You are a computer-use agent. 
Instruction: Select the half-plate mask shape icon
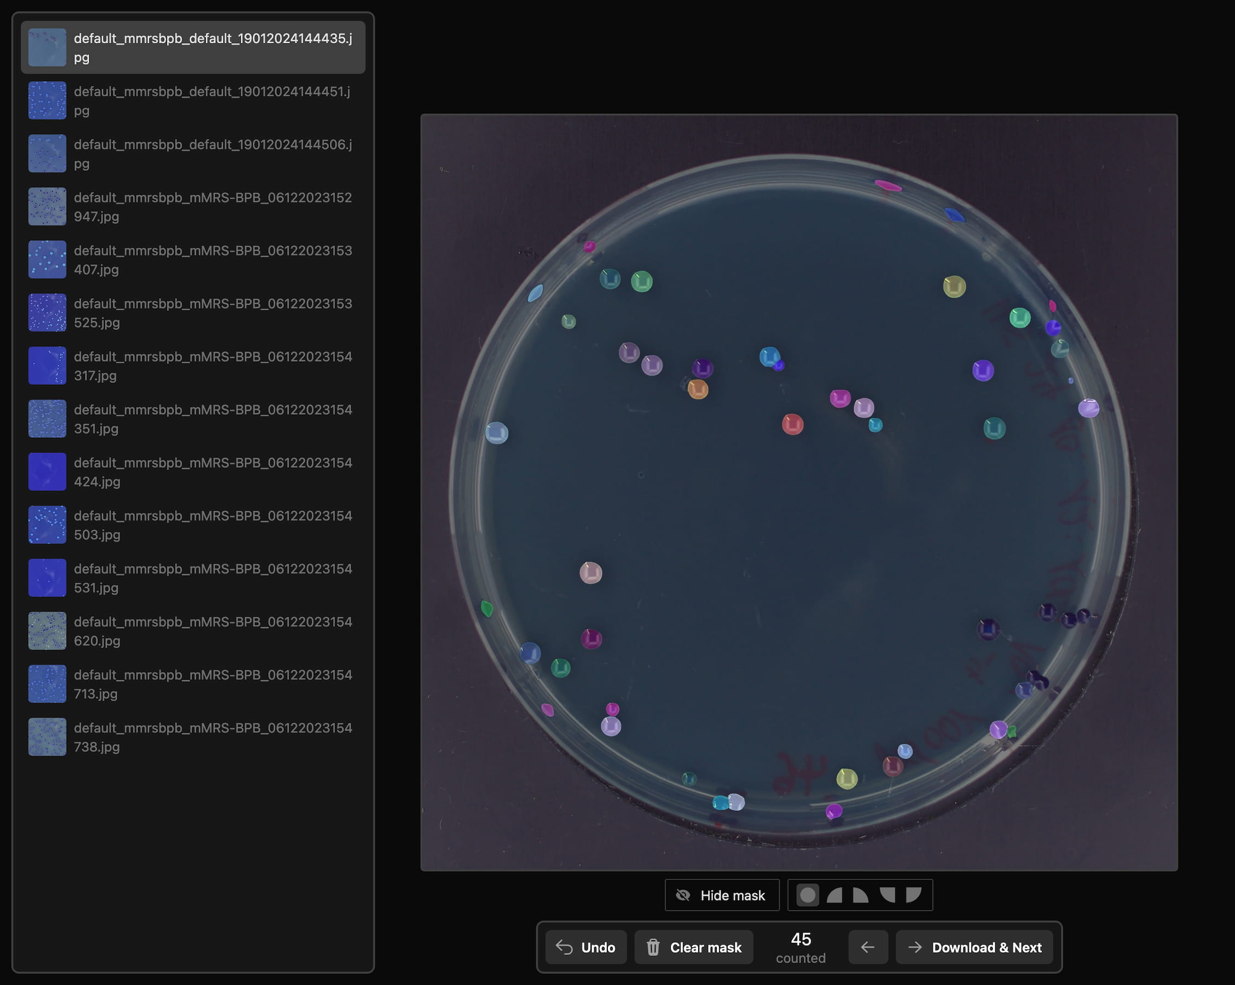(835, 895)
